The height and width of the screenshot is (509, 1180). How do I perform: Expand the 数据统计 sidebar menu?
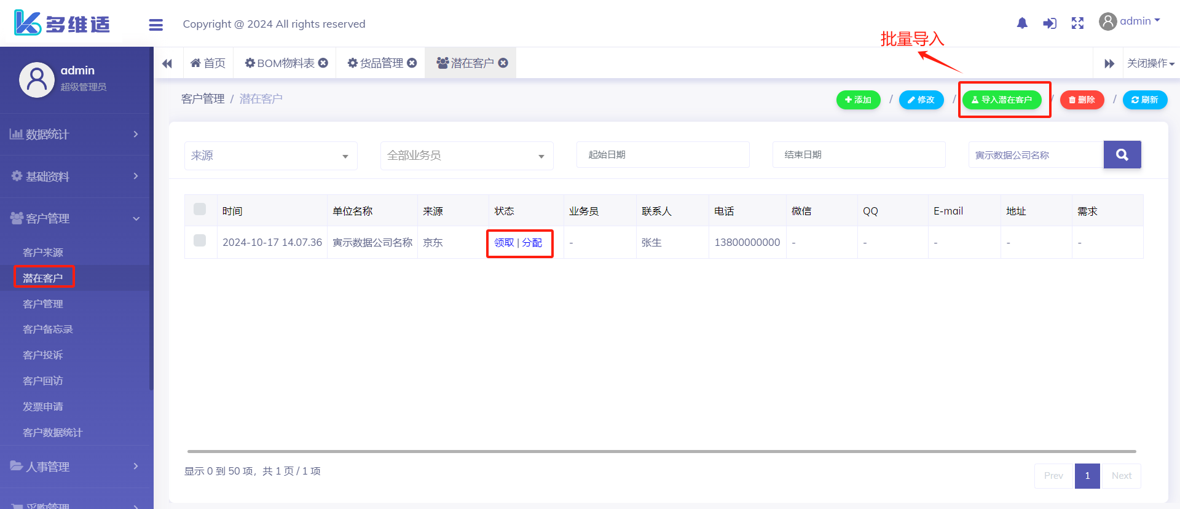75,134
